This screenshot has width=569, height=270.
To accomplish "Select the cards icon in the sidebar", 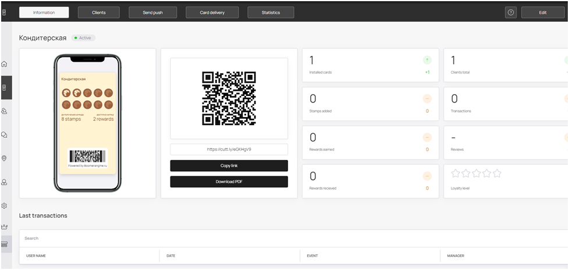I will click(4, 87).
